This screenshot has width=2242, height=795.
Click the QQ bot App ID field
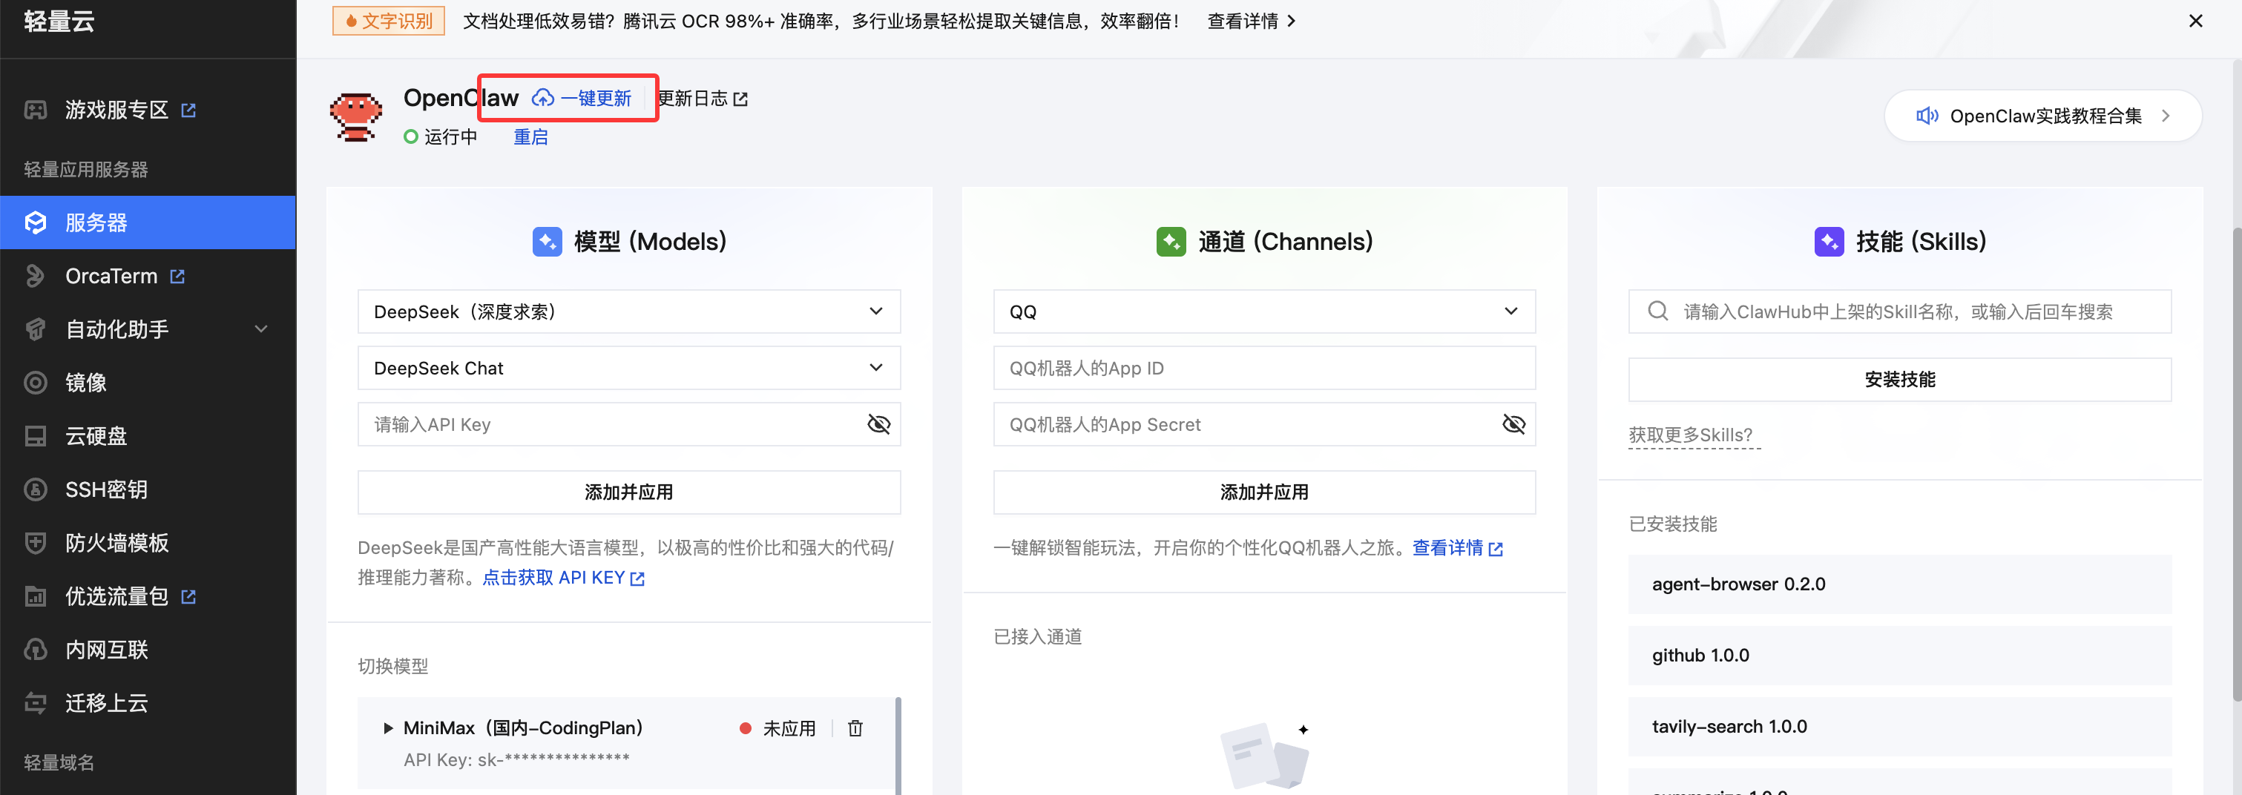pyautogui.click(x=1263, y=368)
